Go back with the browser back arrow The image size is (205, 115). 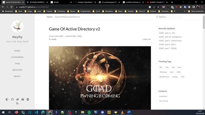click(x=3, y=7)
